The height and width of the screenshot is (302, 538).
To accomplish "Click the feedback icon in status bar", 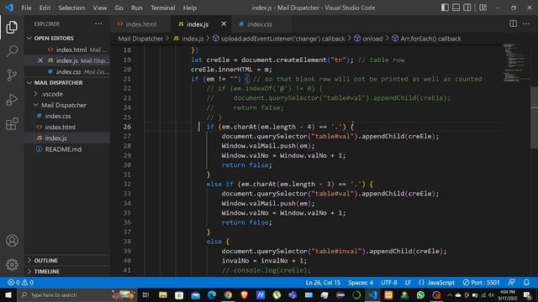I will coord(511,283).
